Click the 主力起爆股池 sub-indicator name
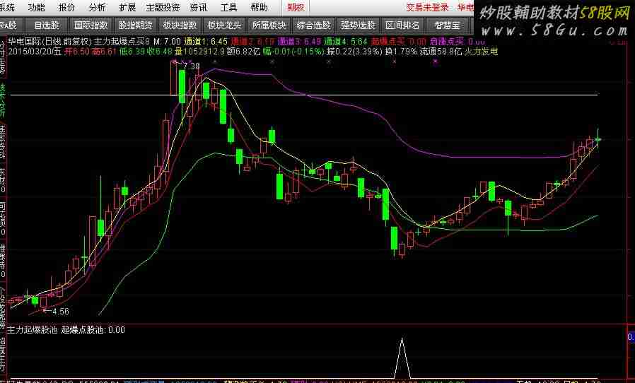The height and width of the screenshot is (383, 635). coord(32,329)
